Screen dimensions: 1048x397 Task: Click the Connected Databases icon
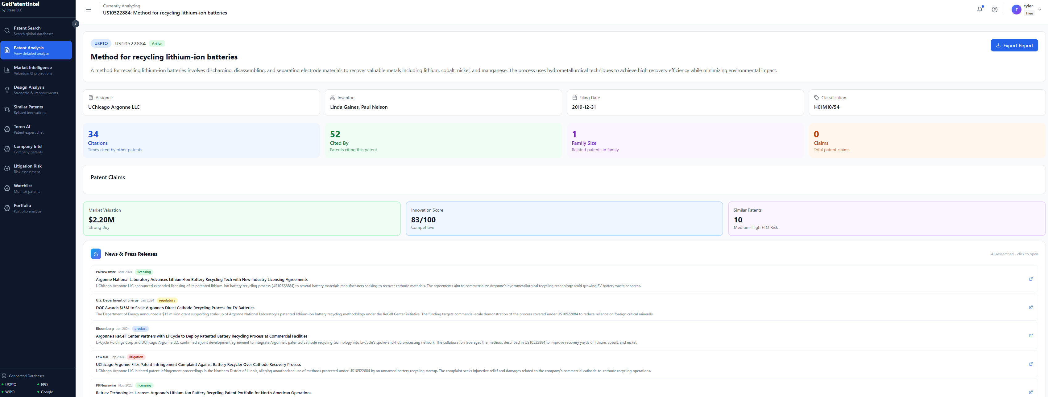click(4, 376)
